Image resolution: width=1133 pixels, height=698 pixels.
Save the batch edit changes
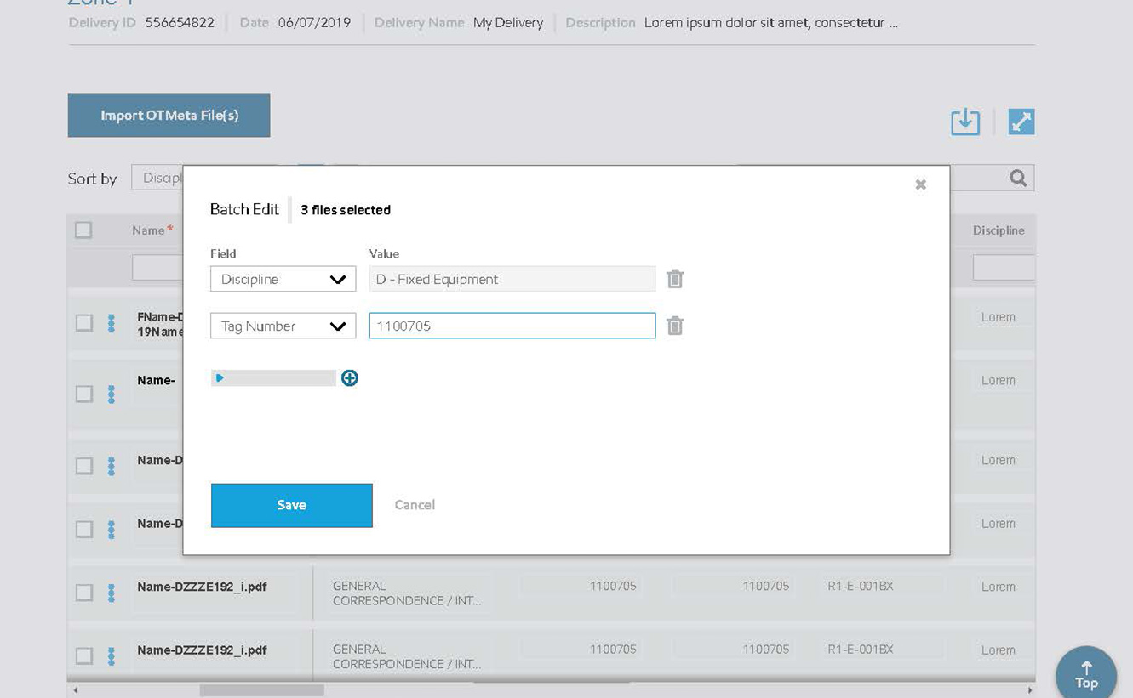point(291,504)
